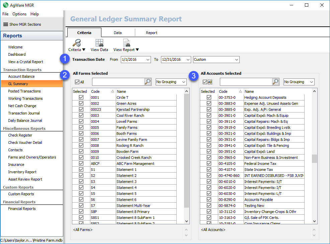Click the AgWare MGR app logo icon
The height and width of the screenshot is (244, 330).
click(5, 5)
